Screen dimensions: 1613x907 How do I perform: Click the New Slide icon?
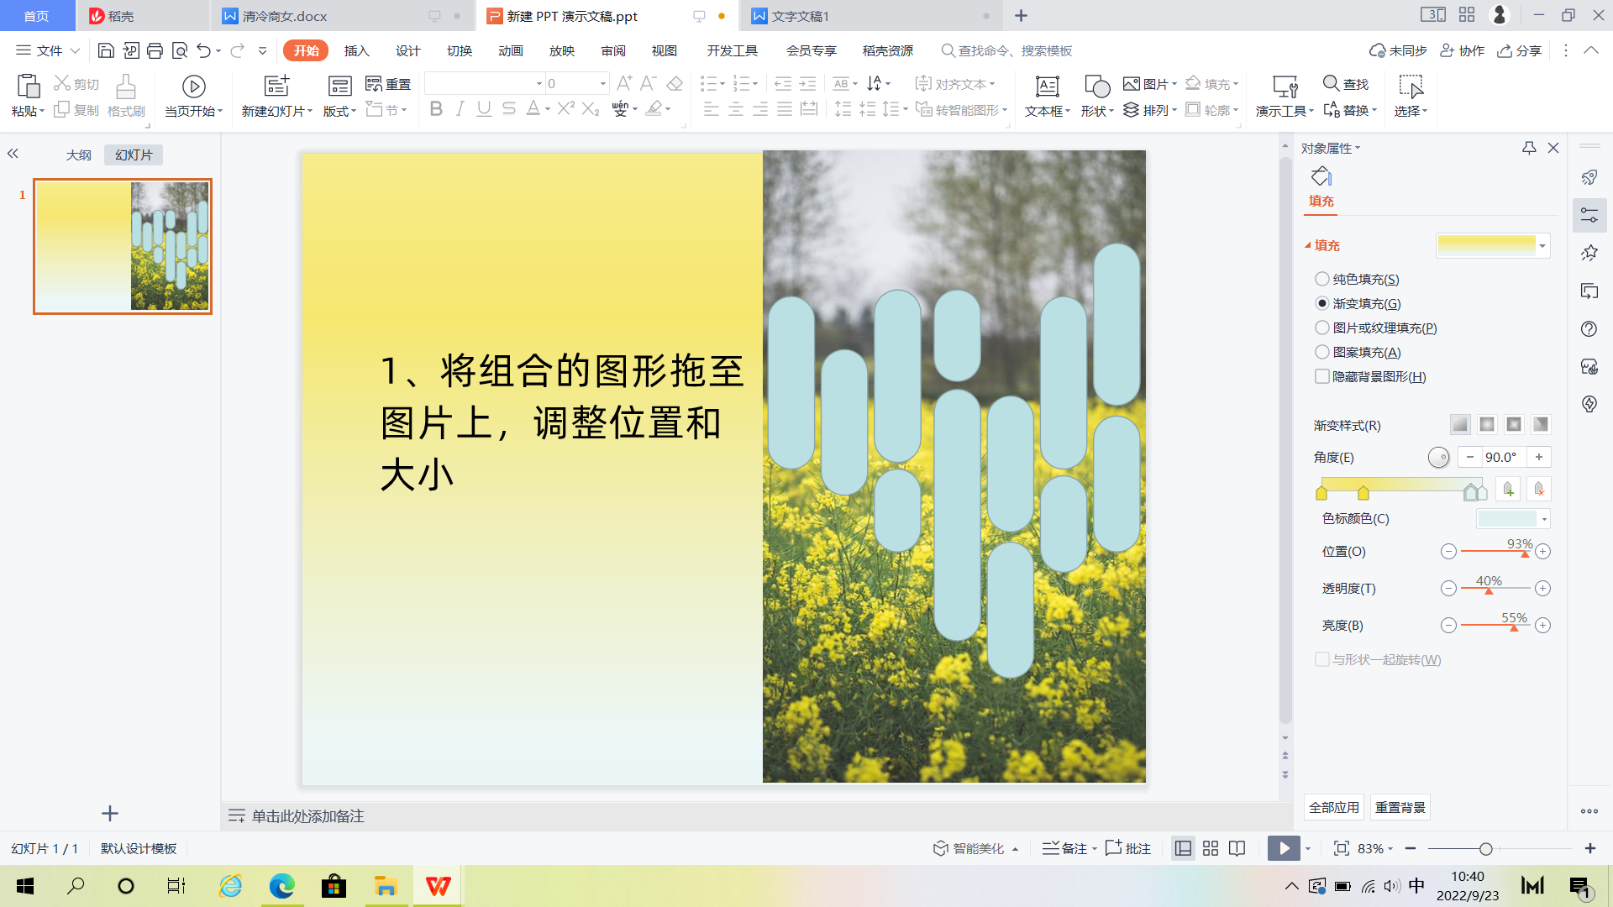[276, 87]
